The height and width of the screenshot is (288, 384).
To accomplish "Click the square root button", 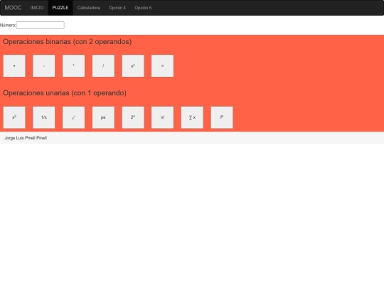I will 73,117.
